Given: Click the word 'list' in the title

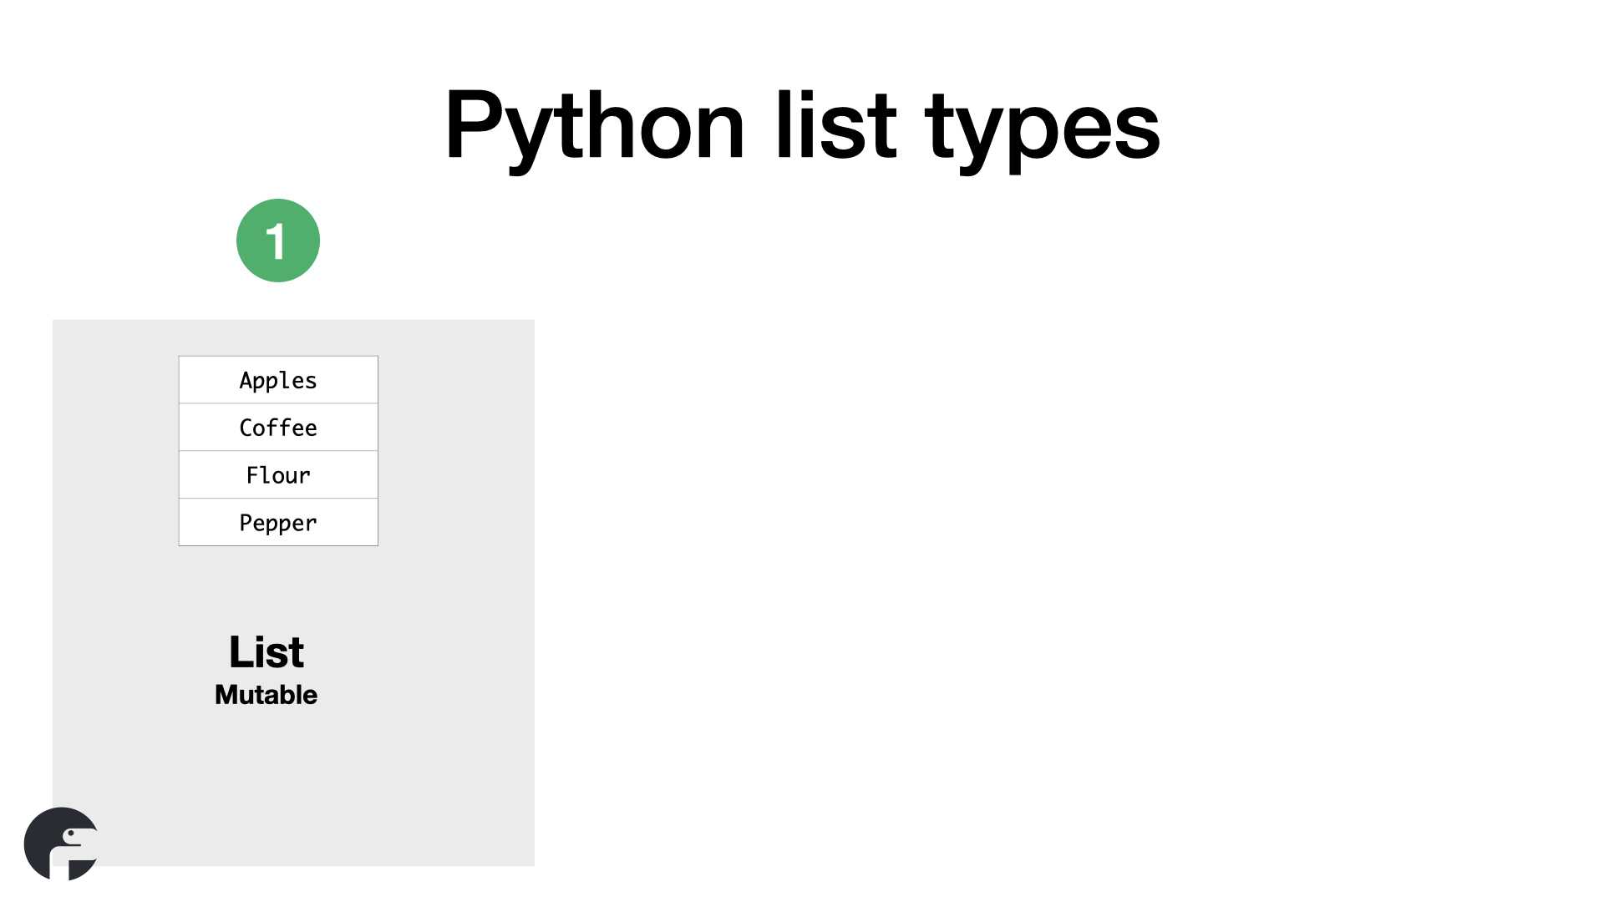Looking at the screenshot, I should tap(835, 124).
